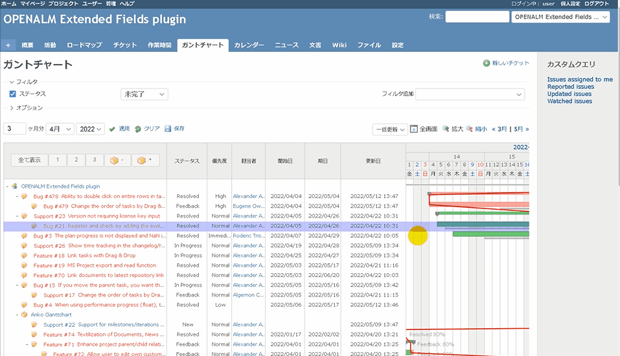Click the zoom out 縮小 magnifier icon
620x356 pixels.
coord(469,129)
